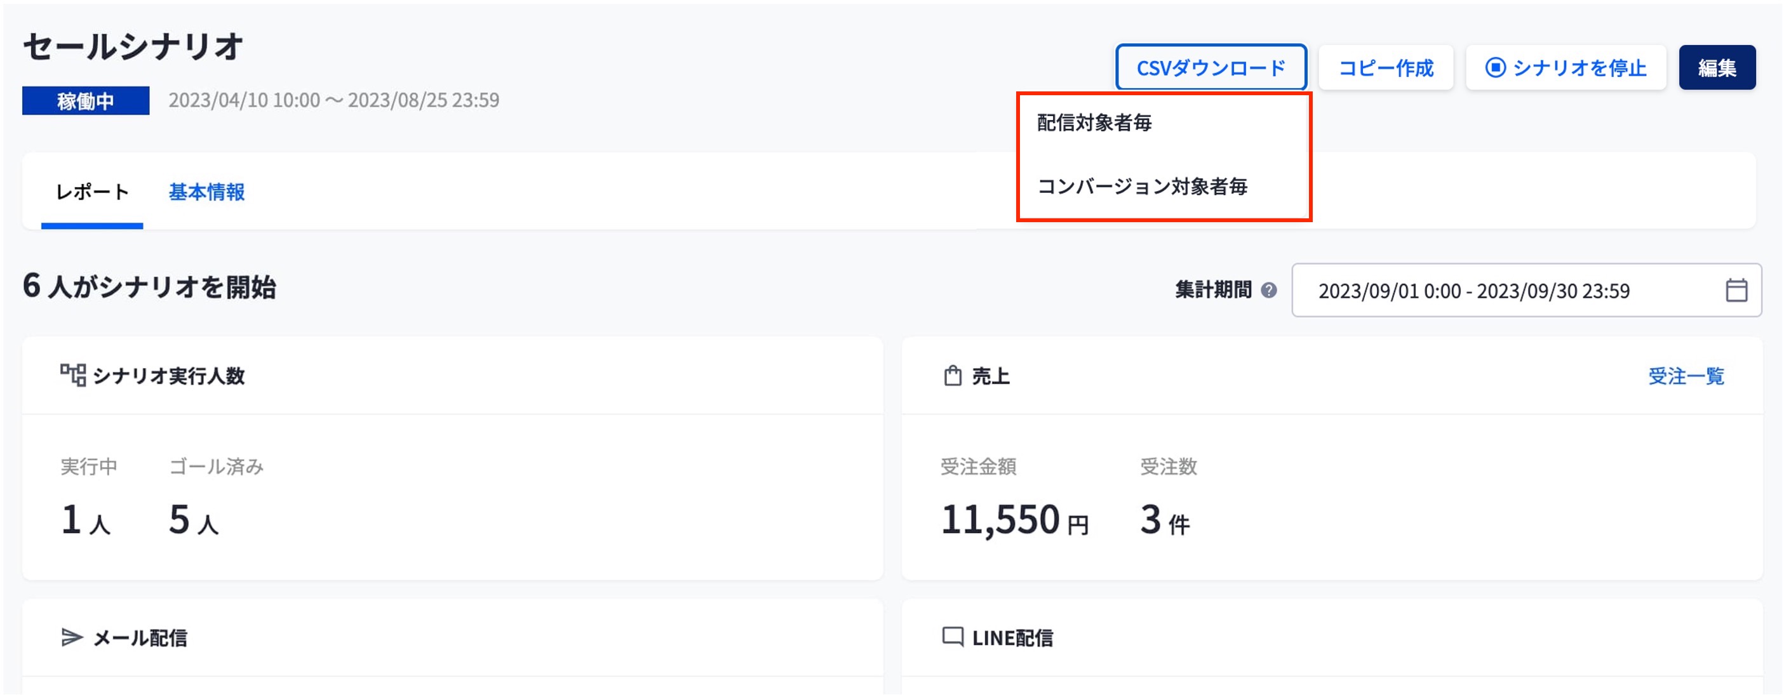Screen dimensions: 1784x695
Task: Click the ゴール済み 5 人 count
Action: tap(193, 519)
